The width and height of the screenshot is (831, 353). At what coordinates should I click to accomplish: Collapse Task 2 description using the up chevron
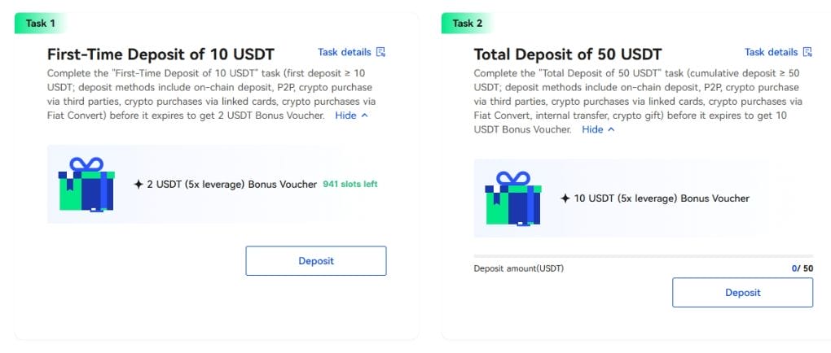(x=611, y=129)
